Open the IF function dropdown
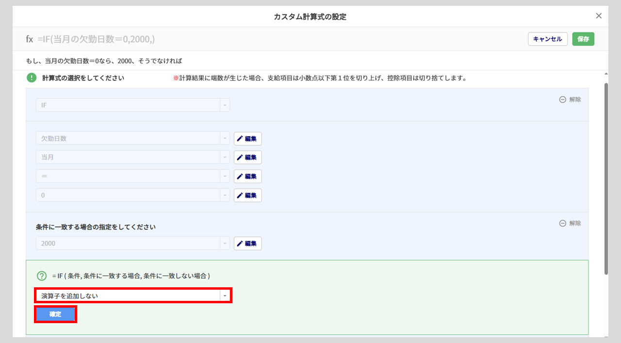 tap(133, 105)
